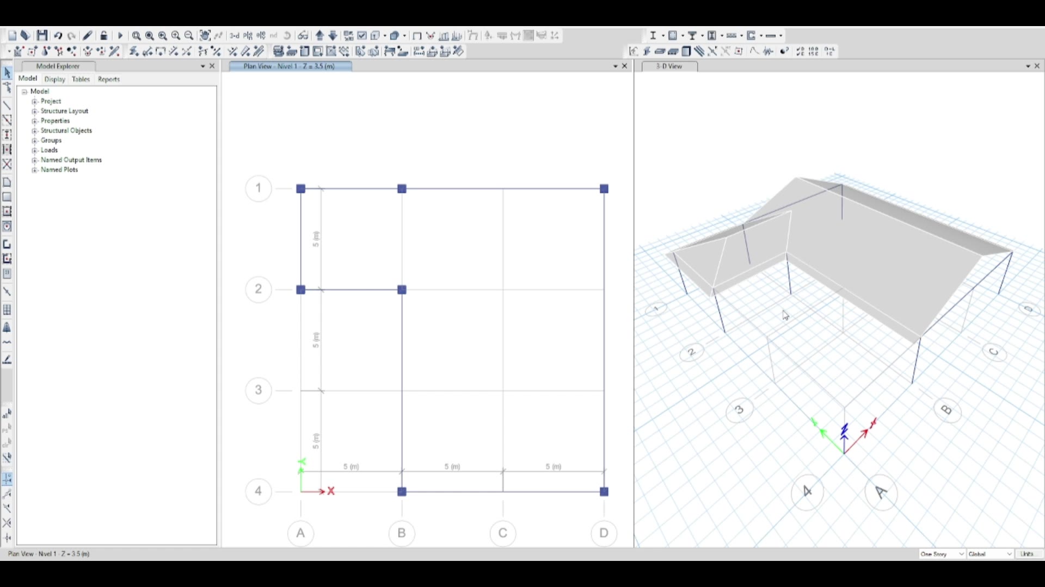Click the extruded 3D object shape icon

(395, 36)
